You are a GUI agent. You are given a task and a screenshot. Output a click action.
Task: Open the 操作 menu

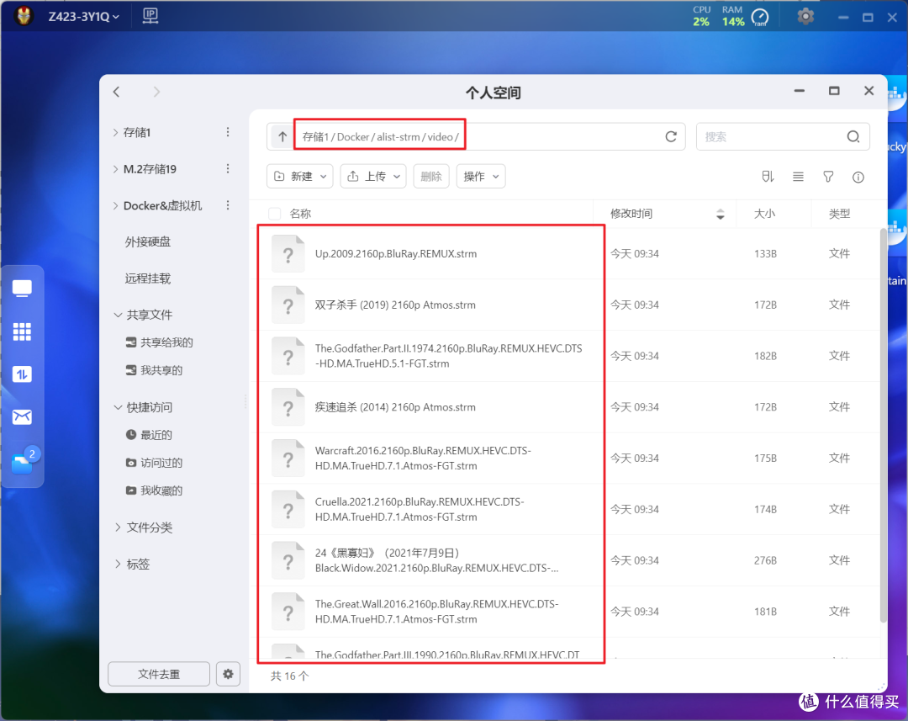pos(480,176)
